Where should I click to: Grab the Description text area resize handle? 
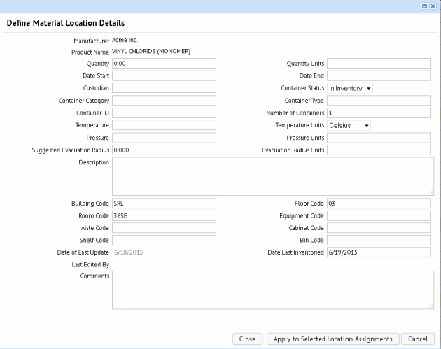430,192
